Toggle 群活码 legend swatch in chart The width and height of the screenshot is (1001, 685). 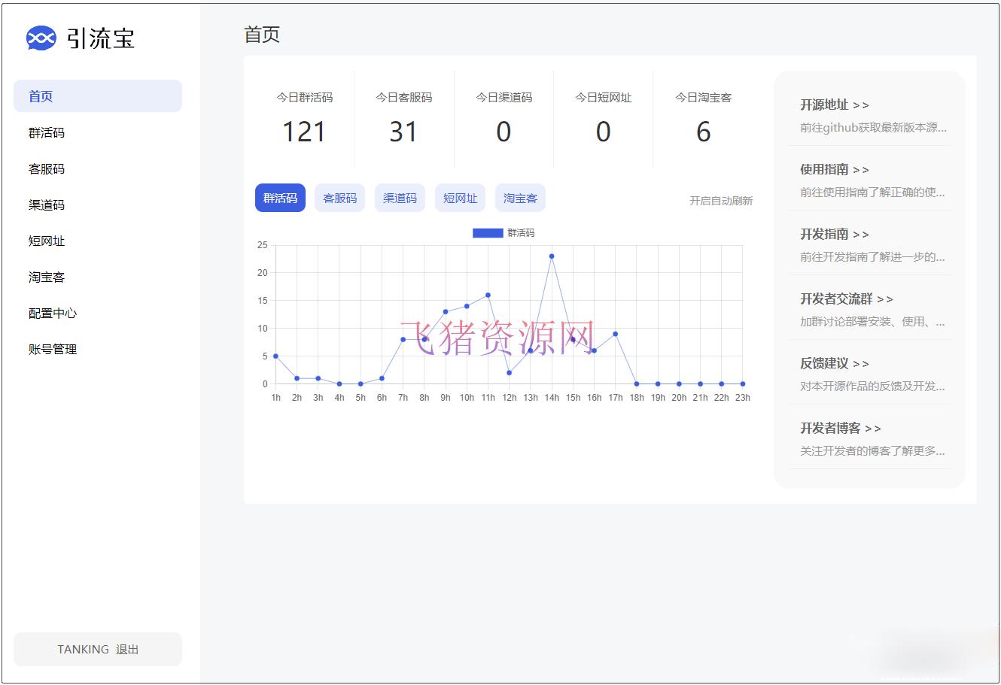point(487,233)
